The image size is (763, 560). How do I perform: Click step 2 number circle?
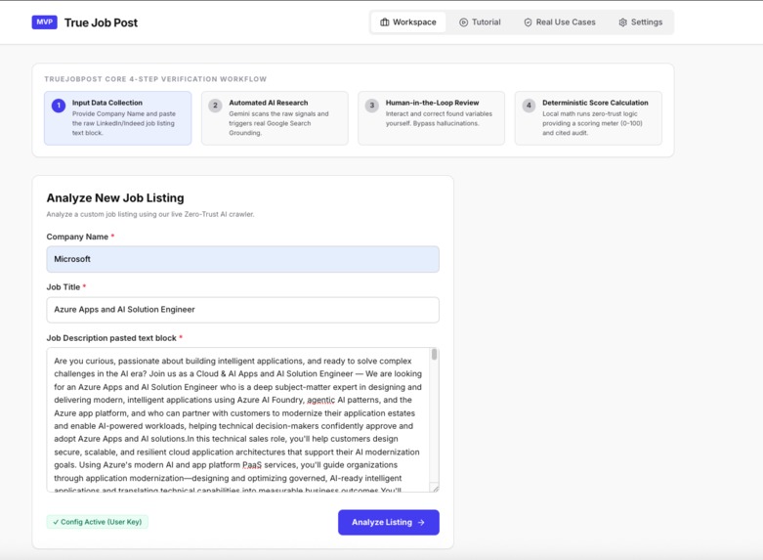click(x=215, y=106)
